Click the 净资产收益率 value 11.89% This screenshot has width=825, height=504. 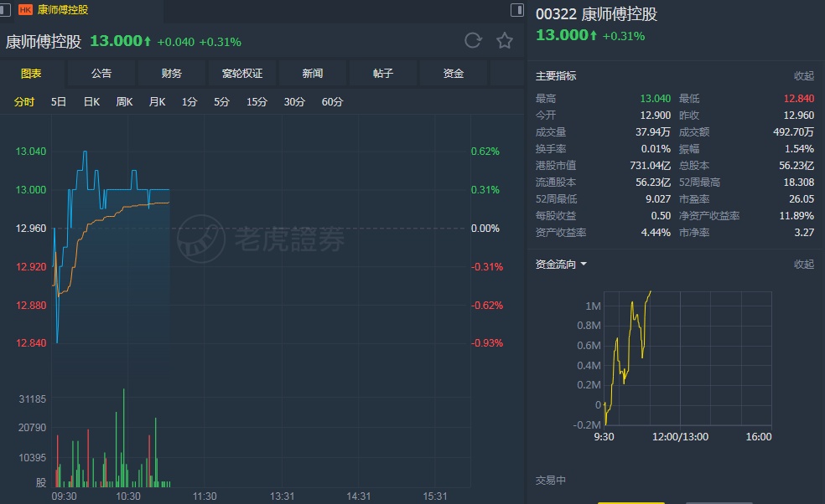796,216
